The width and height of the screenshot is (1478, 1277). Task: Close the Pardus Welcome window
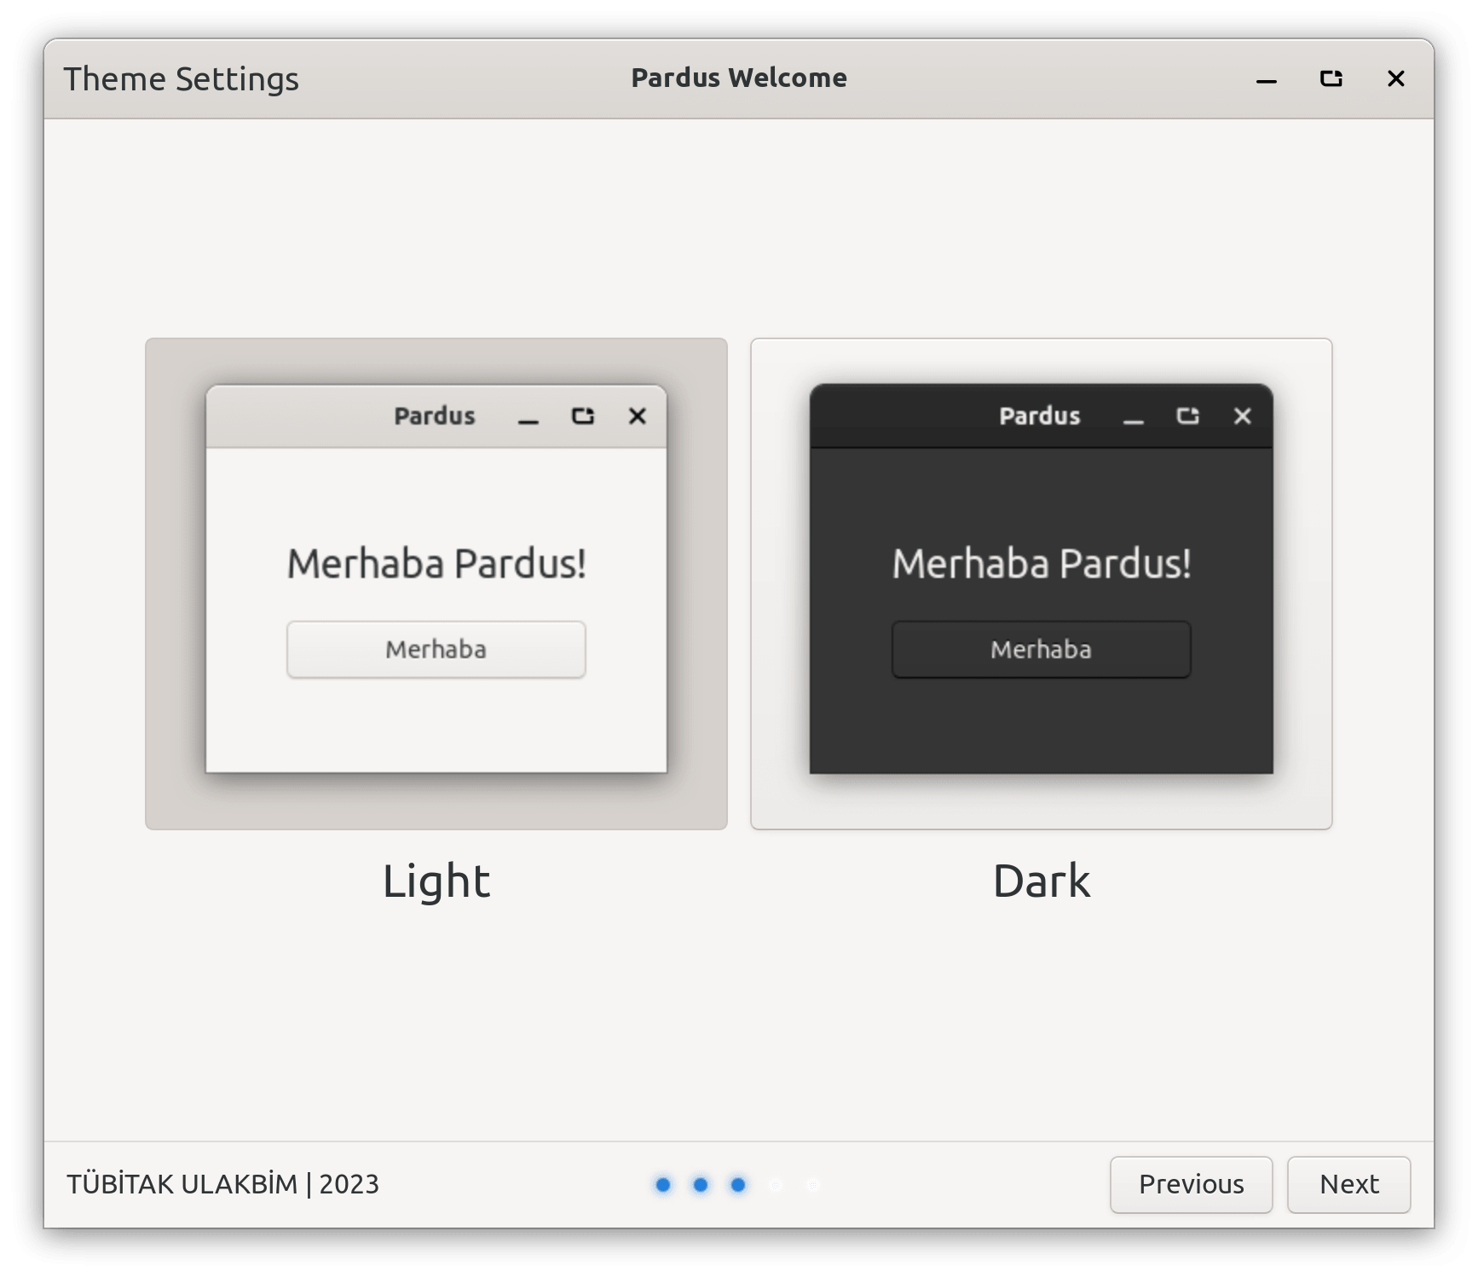[x=1395, y=79]
